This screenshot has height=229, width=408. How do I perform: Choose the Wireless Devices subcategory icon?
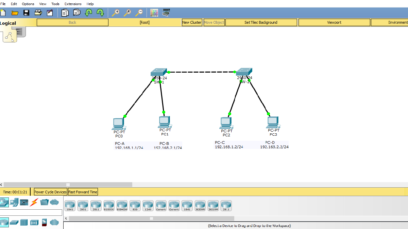[x=34, y=223]
